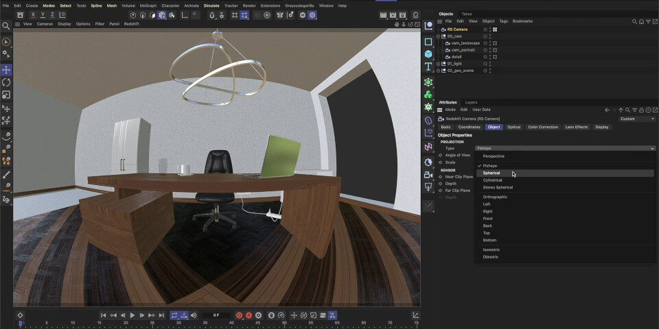The height and width of the screenshot is (329, 659).
Task: Click the loop playback icon
Action: pos(174,315)
